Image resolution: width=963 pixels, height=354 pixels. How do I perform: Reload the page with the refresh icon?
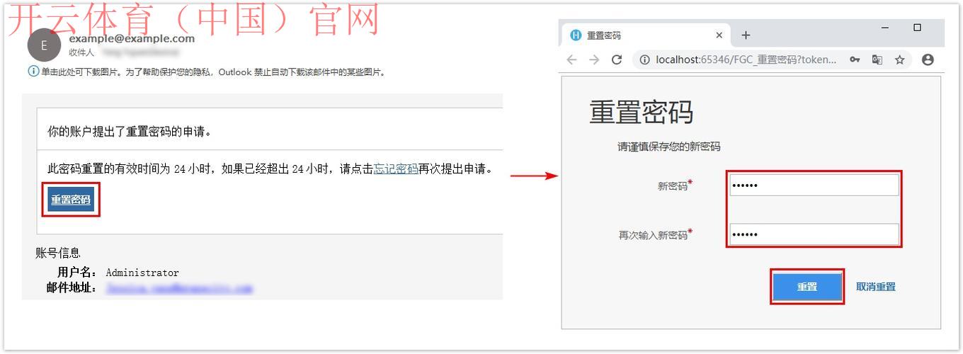pyautogui.click(x=617, y=60)
